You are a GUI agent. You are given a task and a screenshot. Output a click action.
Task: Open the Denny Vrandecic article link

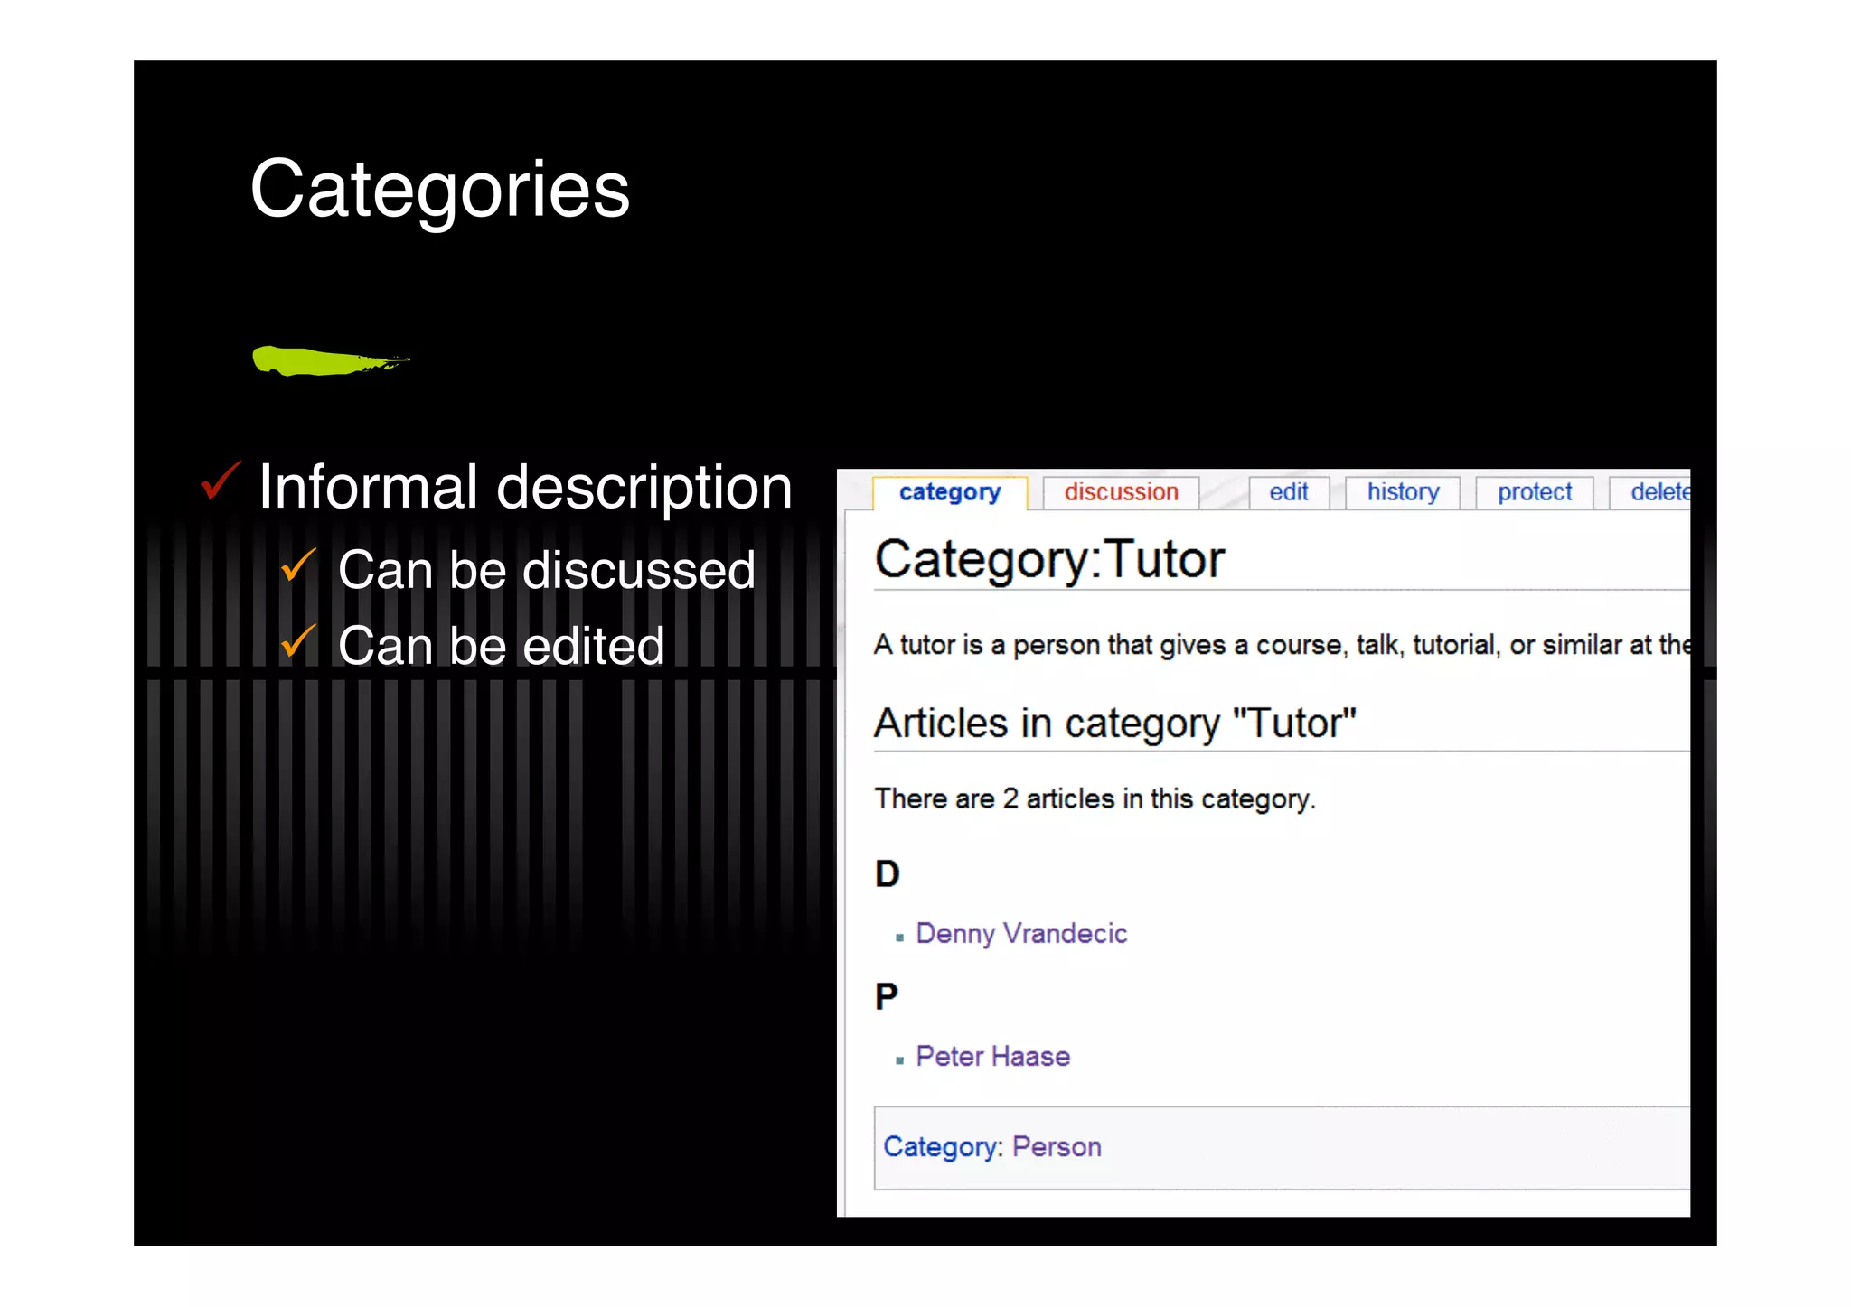(1021, 933)
